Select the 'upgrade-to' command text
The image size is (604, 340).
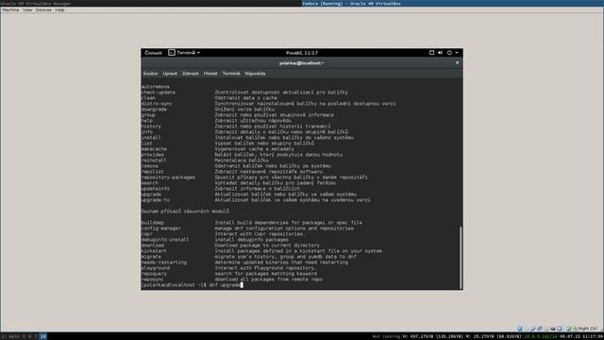tap(155, 200)
